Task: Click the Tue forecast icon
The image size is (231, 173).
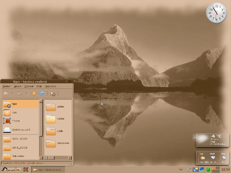Action: pos(203,158)
